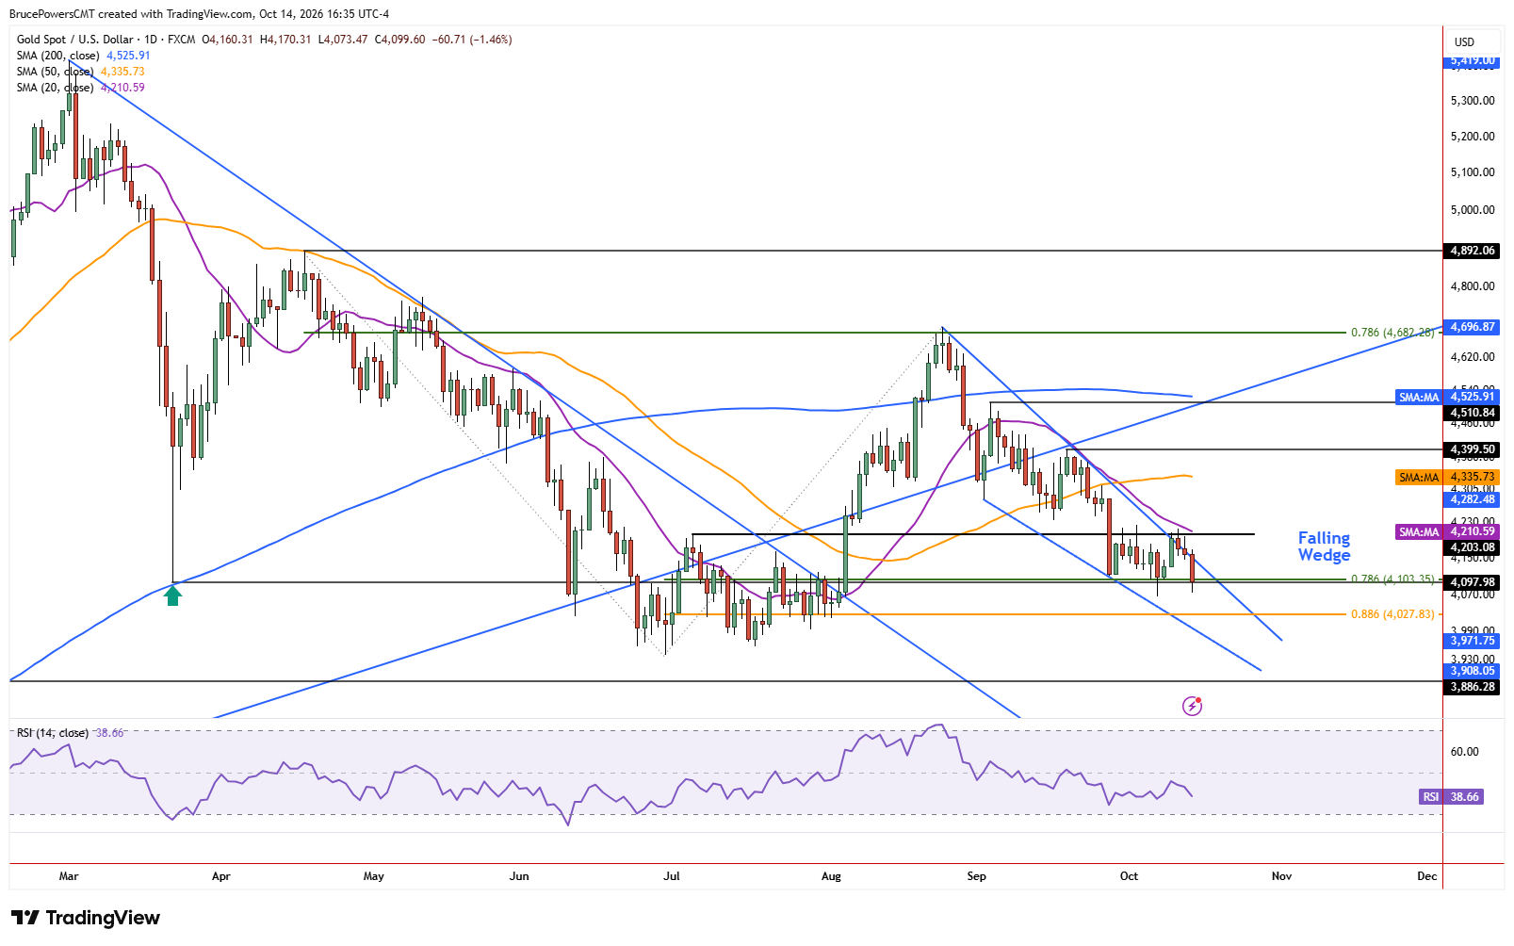Click the blue SMA:MA 4,525.91 axis tag
Screen dimensions: 1514x946
(1447, 398)
